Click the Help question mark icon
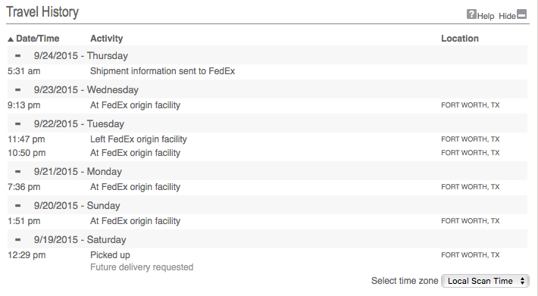The image size is (538, 296). [x=471, y=14]
